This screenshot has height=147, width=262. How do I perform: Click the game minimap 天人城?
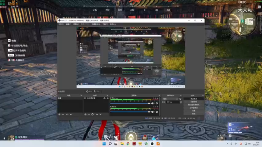pyautogui.click(x=242, y=21)
